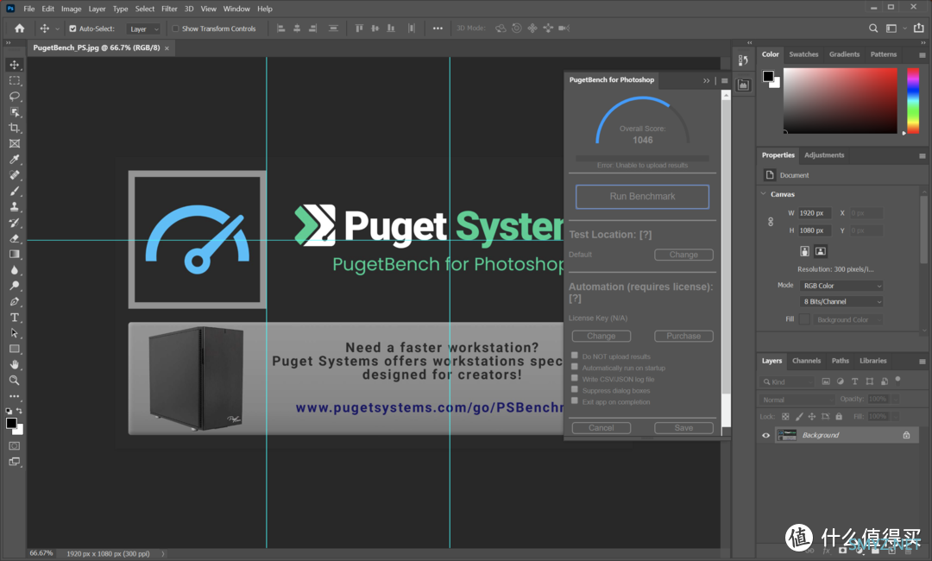Select the Pen tool

click(15, 302)
